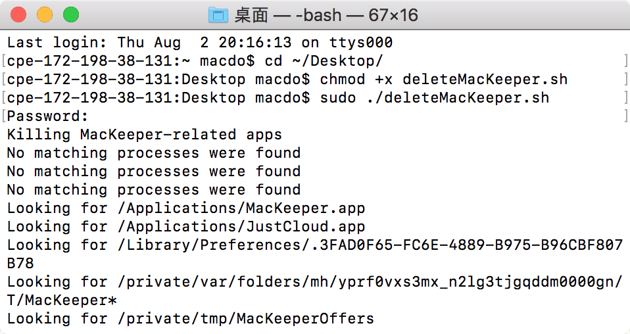This screenshot has height=334, width=630.
Task: Click the '/private/var/folders/mh' path line
Action: point(314,282)
